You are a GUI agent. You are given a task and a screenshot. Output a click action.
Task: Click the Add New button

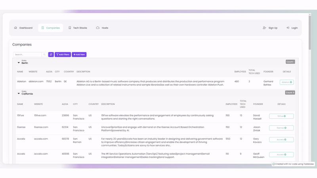[x=79, y=55]
